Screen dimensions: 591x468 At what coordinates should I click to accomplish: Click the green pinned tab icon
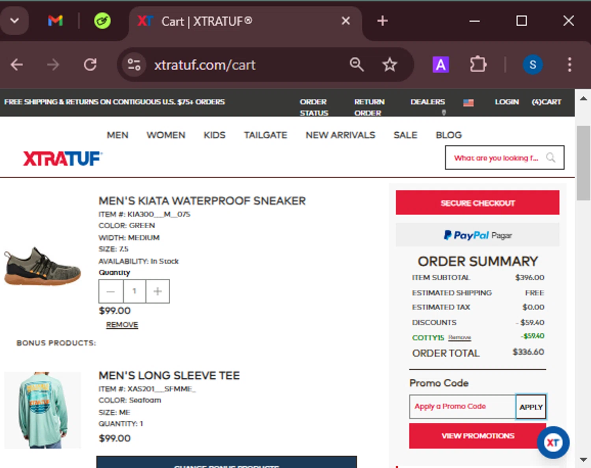pos(102,20)
